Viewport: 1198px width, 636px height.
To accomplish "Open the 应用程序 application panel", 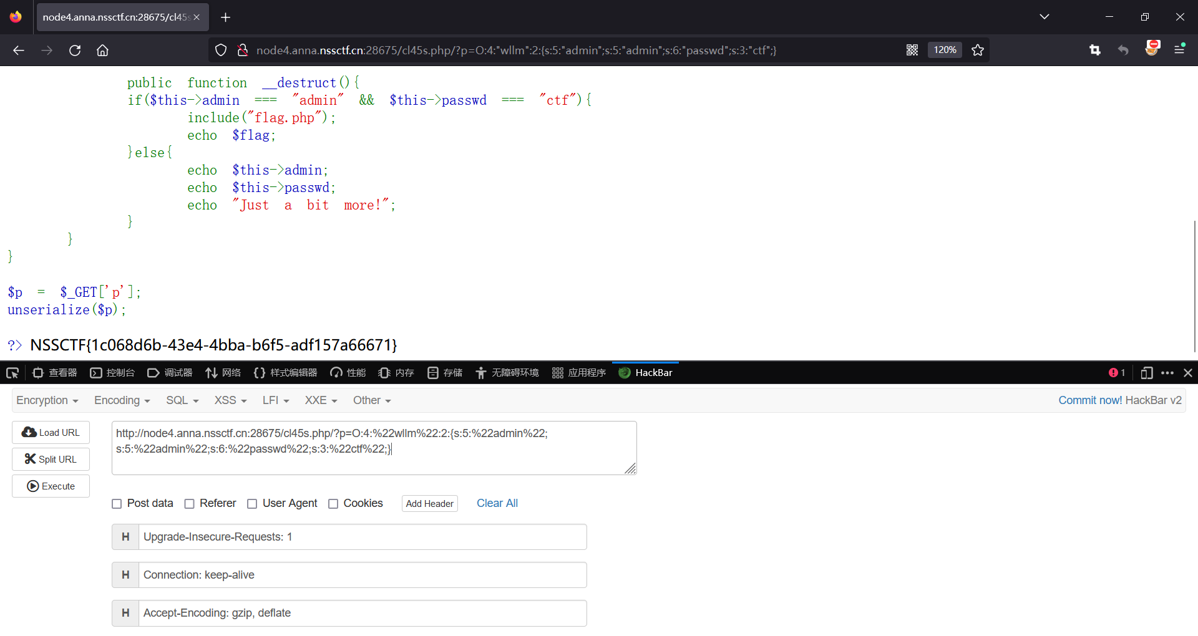I will click(x=579, y=373).
